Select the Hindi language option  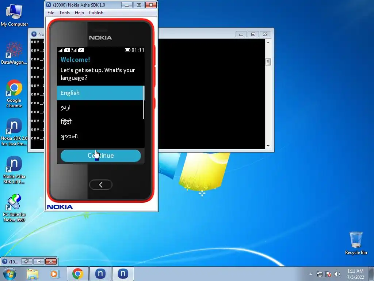pyautogui.click(x=100, y=122)
